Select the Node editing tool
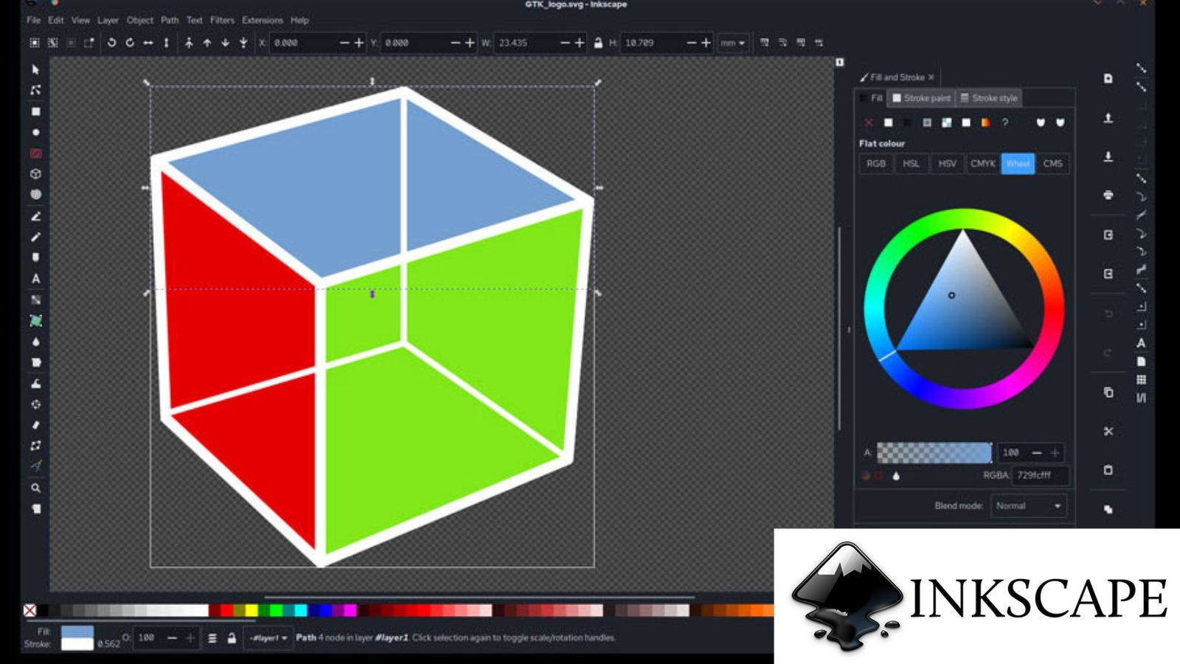The height and width of the screenshot is (664, 1180). click(35, 89)
